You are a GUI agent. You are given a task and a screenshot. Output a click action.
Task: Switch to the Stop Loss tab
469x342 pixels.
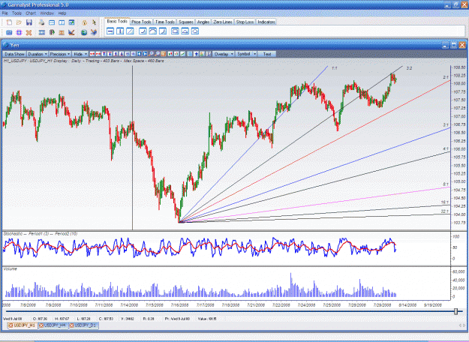point(245,22)
